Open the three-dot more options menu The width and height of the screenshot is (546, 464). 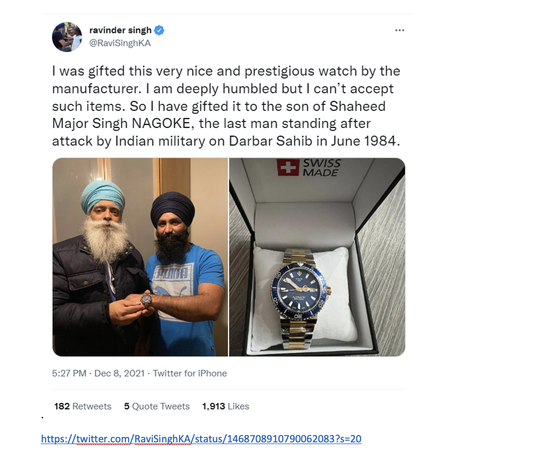tap(400, 30)
